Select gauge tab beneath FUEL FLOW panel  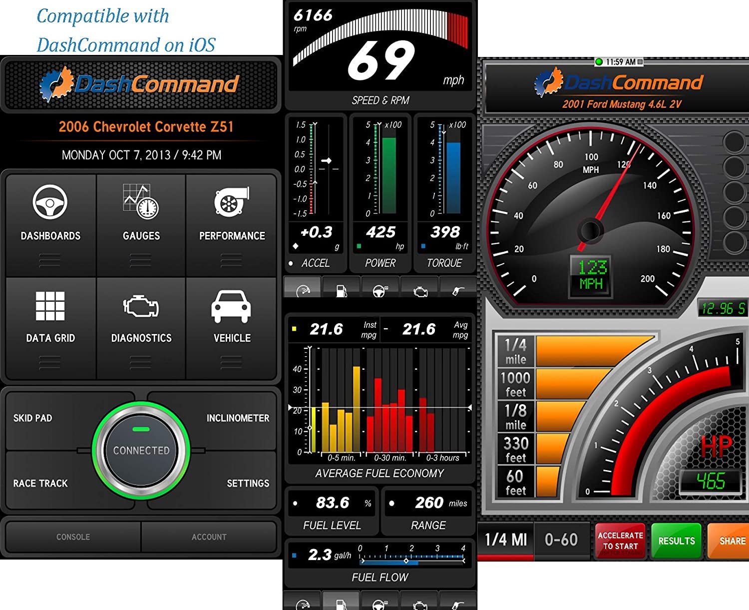click(x=303, y=601)
